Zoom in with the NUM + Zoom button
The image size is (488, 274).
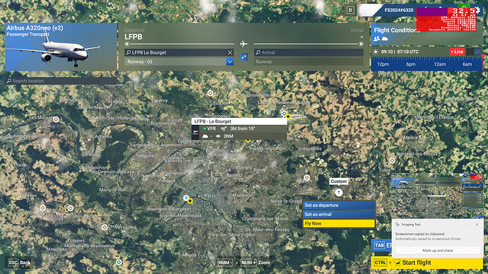tap(255, 263)
